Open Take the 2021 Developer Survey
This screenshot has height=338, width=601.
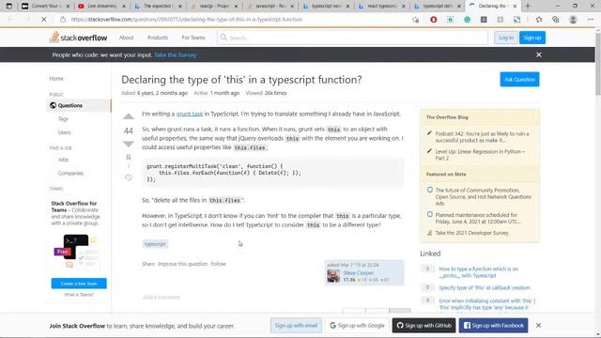tap(471, 233)
